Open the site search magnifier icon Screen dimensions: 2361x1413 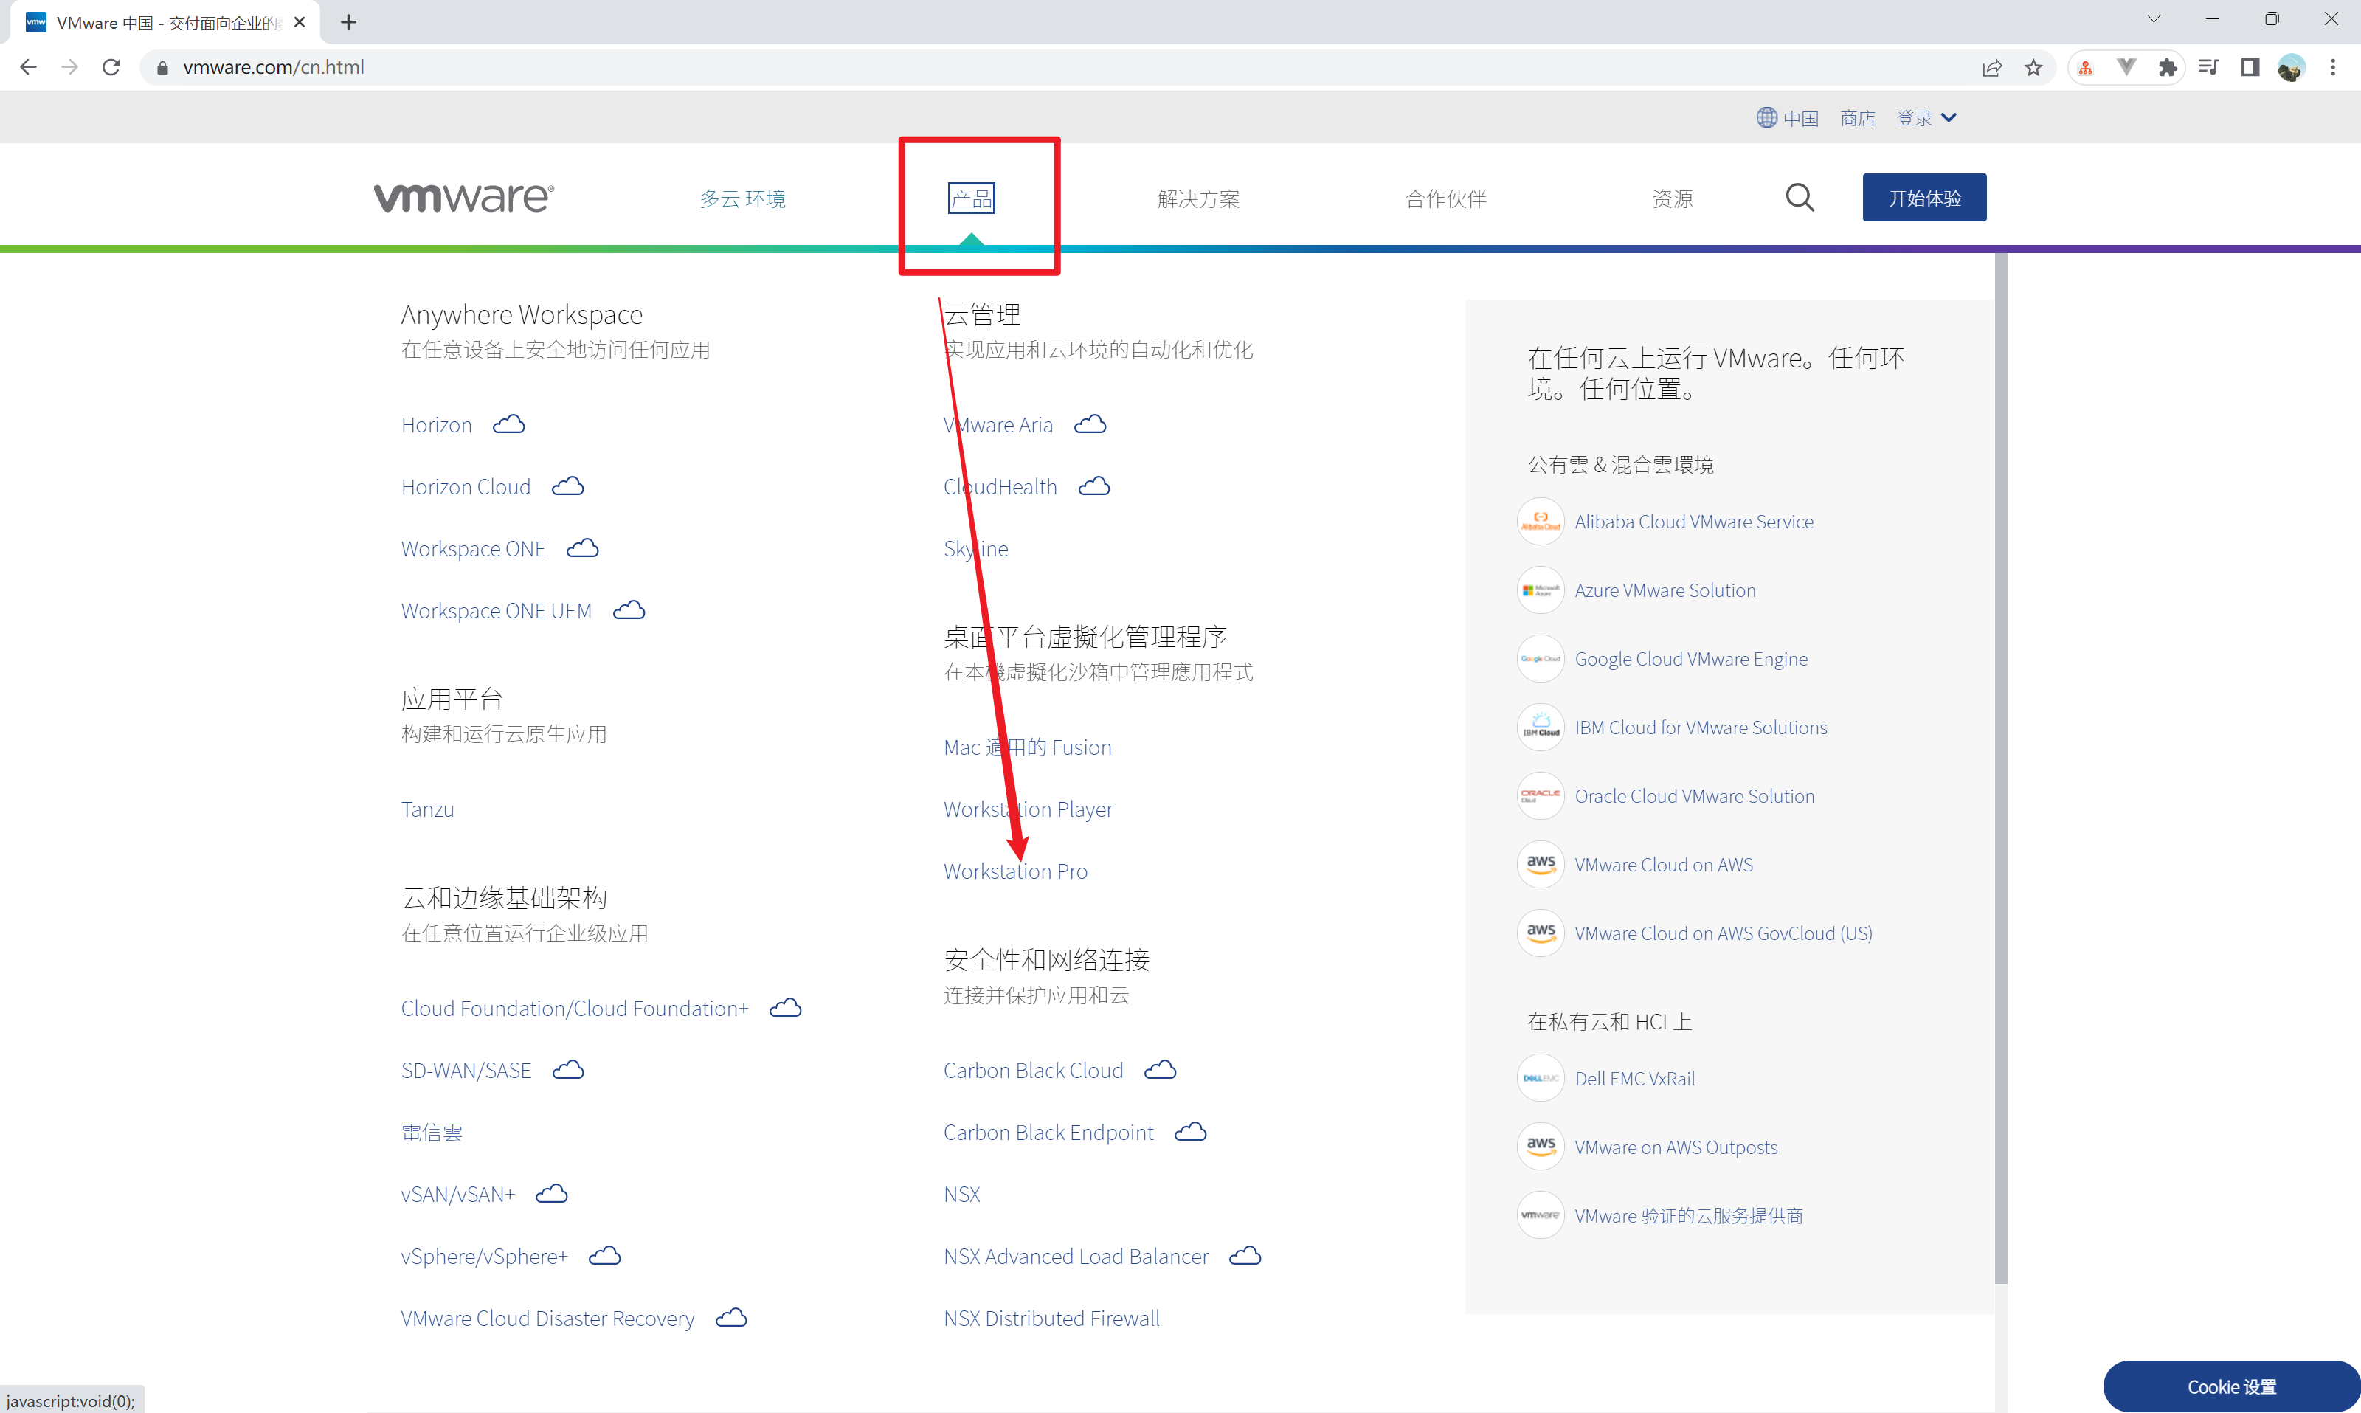coord(1800,197)
